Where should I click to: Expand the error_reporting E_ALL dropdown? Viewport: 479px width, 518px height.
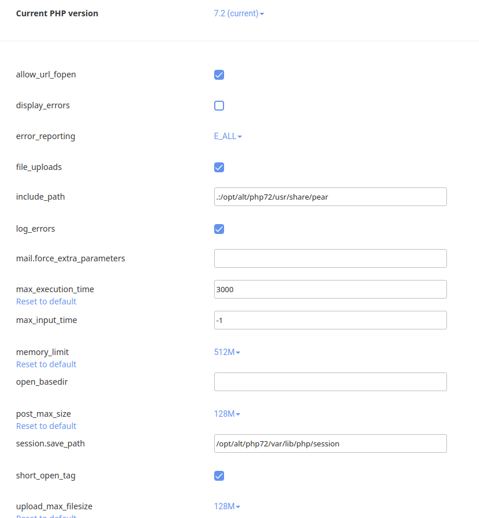pos(228,136)
